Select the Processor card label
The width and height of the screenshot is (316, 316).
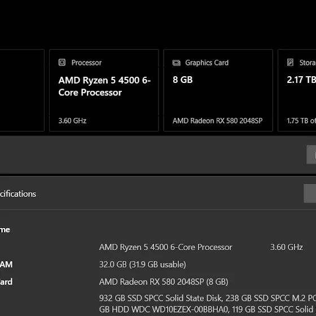(86, 63)
